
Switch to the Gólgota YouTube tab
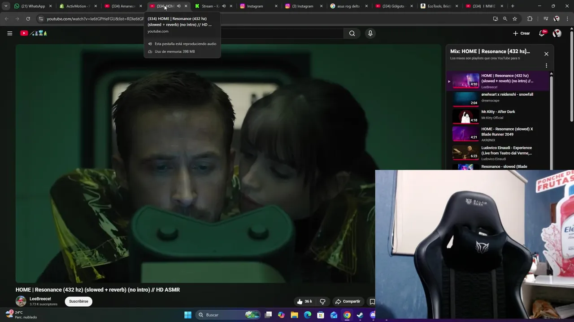[x=394, y=6]
